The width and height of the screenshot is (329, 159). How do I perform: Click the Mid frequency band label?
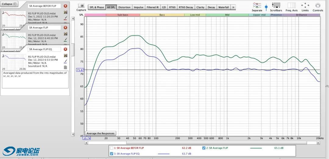click(227, 15)
